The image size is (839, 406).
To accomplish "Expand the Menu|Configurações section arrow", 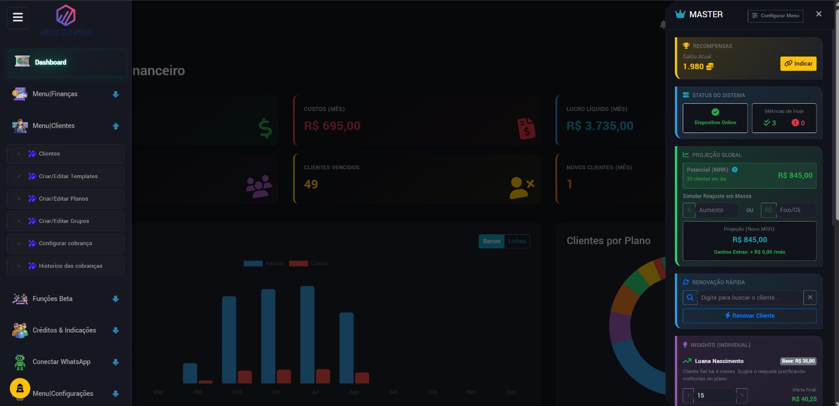I will tap(116, 394).
